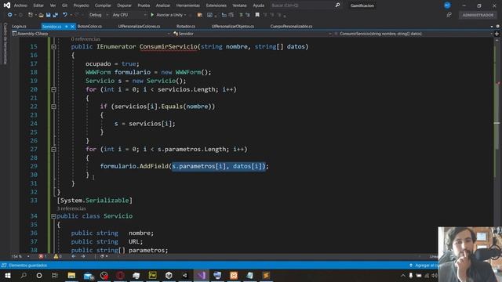Image resolution: width=502 pixels, height=282 pixels.
Task: Click the warning triangle indicator
Action: (56, 256)
